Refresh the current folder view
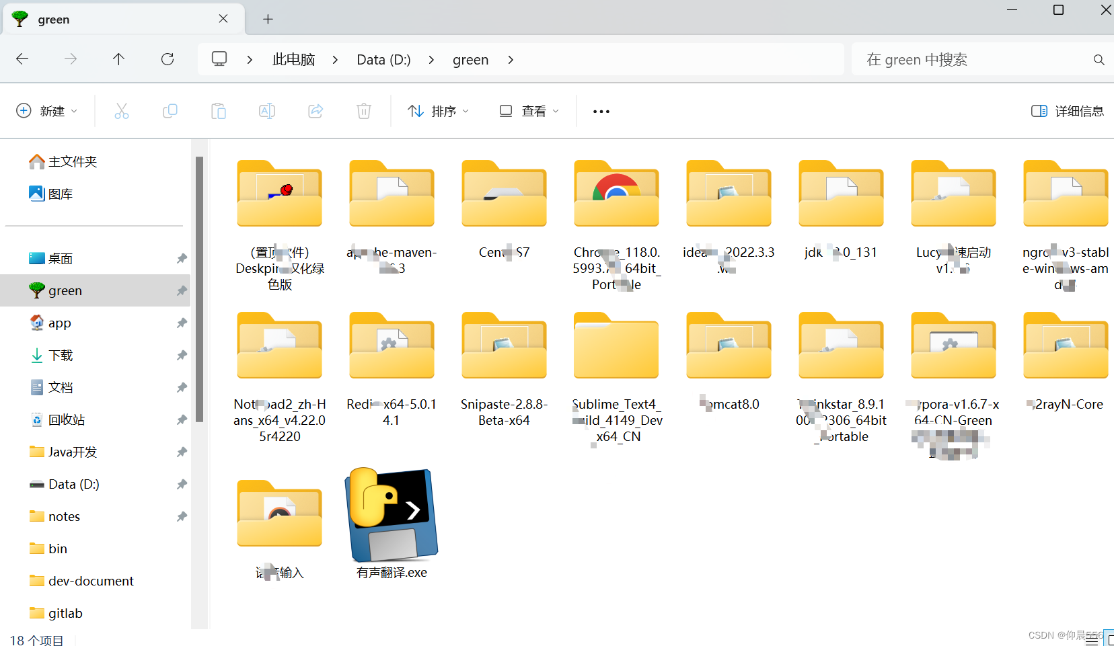This screenshot has height=646, width=1114. pos(168,59)
